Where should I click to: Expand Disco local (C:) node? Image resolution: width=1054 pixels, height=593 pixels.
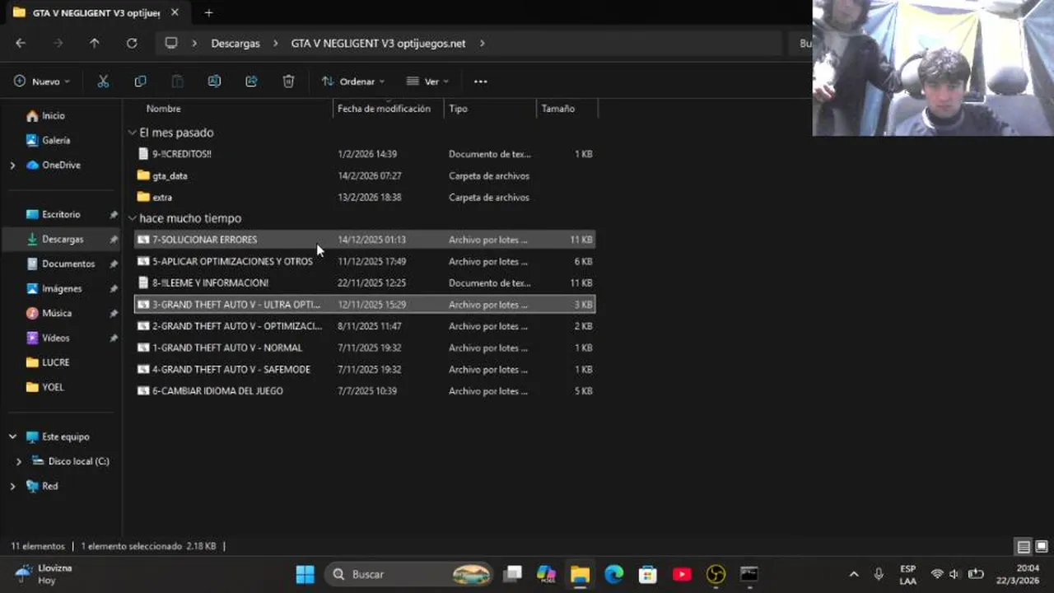(x=19, y=461)
